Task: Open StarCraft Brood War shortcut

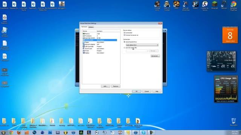Action: [186, 6]
